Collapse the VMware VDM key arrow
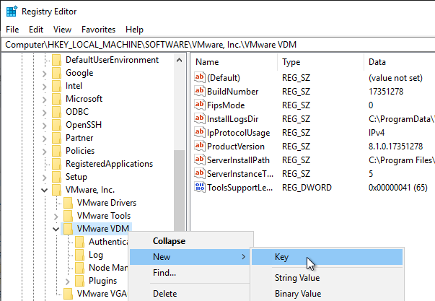The width and height of the screenshot is (435, 301). pyautogui.click(x=56, y=230)
